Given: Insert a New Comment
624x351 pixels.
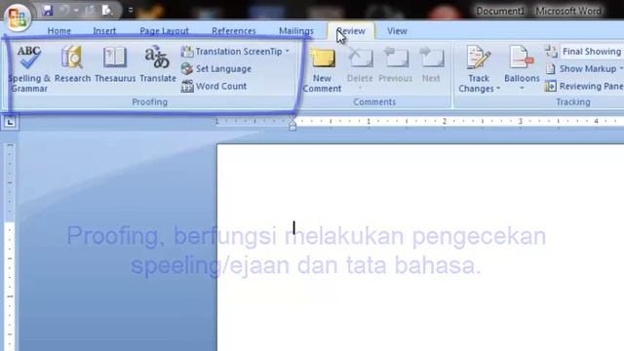Looking at the screenshot, I should (322, 69).
